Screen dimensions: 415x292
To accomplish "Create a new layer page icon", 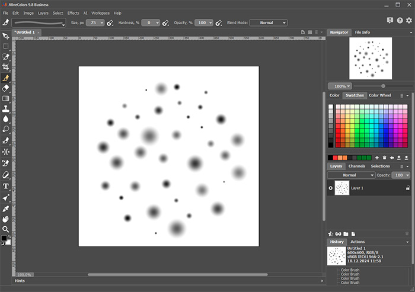I will (353, 234).
